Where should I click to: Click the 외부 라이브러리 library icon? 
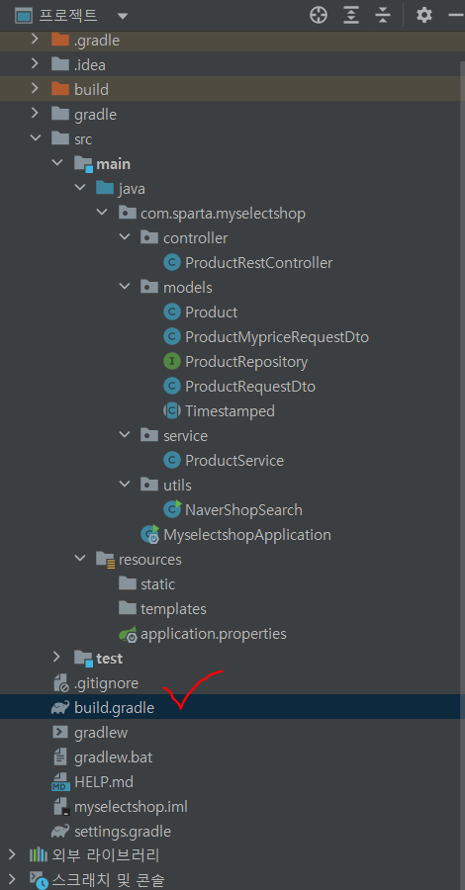[38, 854]
